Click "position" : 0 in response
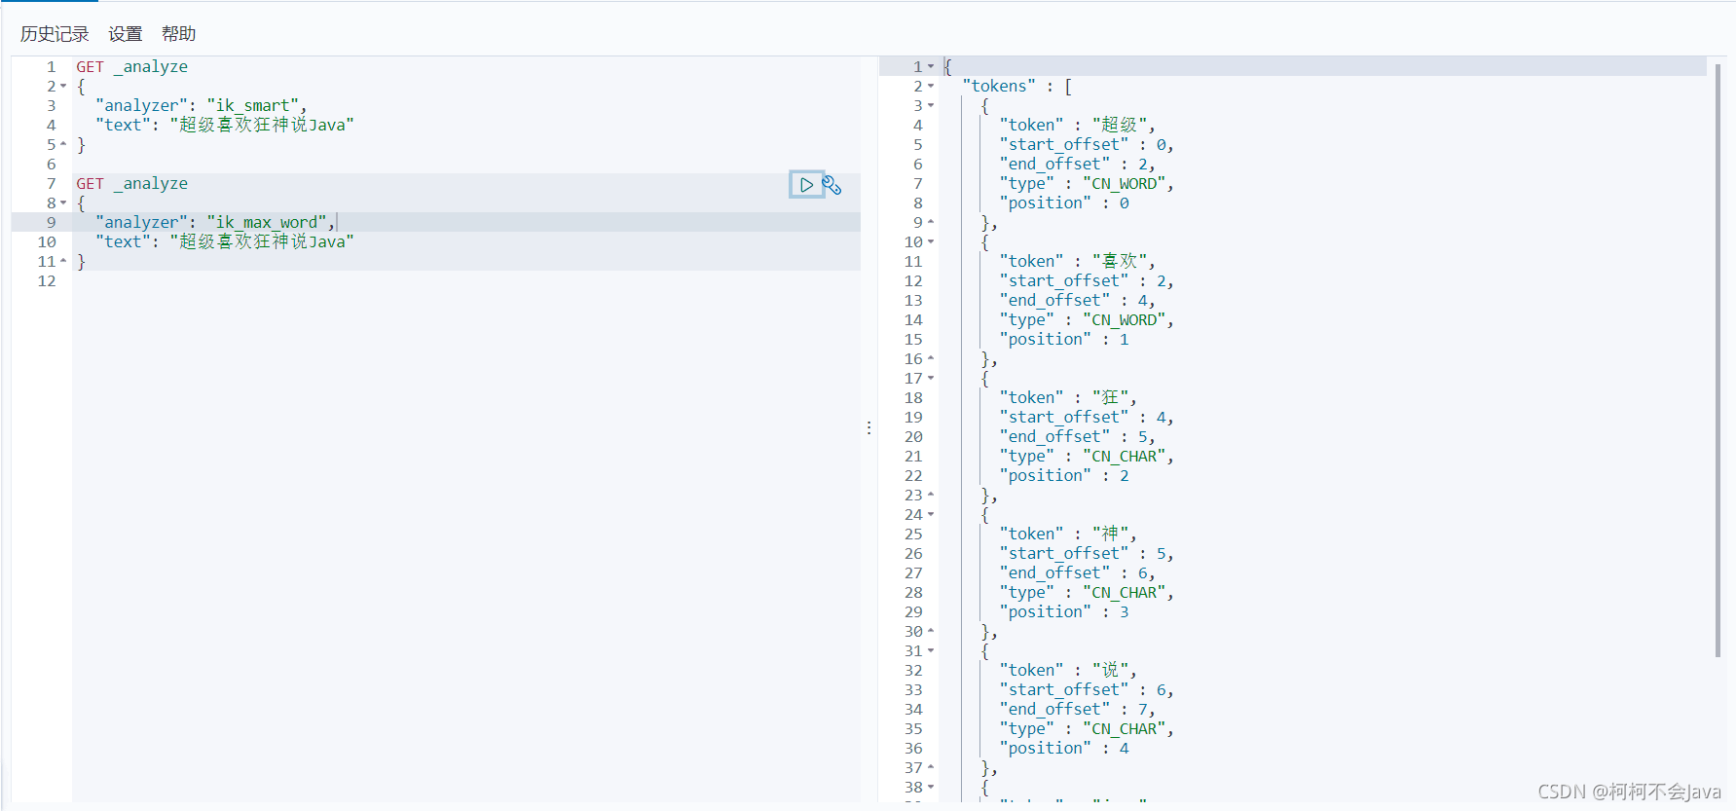This screenshot has width=1736, height=811. [1065, 203]
